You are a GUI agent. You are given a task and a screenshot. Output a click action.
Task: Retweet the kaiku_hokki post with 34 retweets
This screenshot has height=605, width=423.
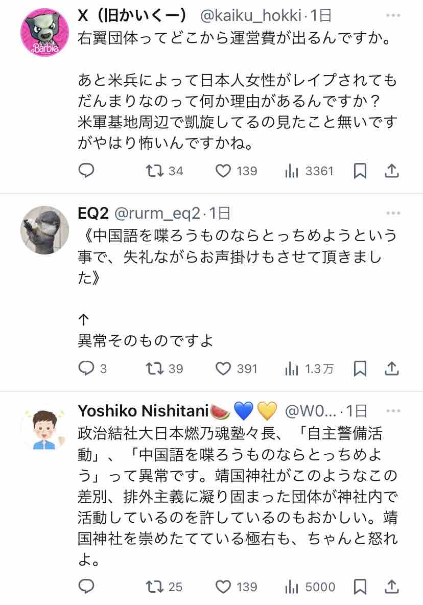click(x=154, y=171)
